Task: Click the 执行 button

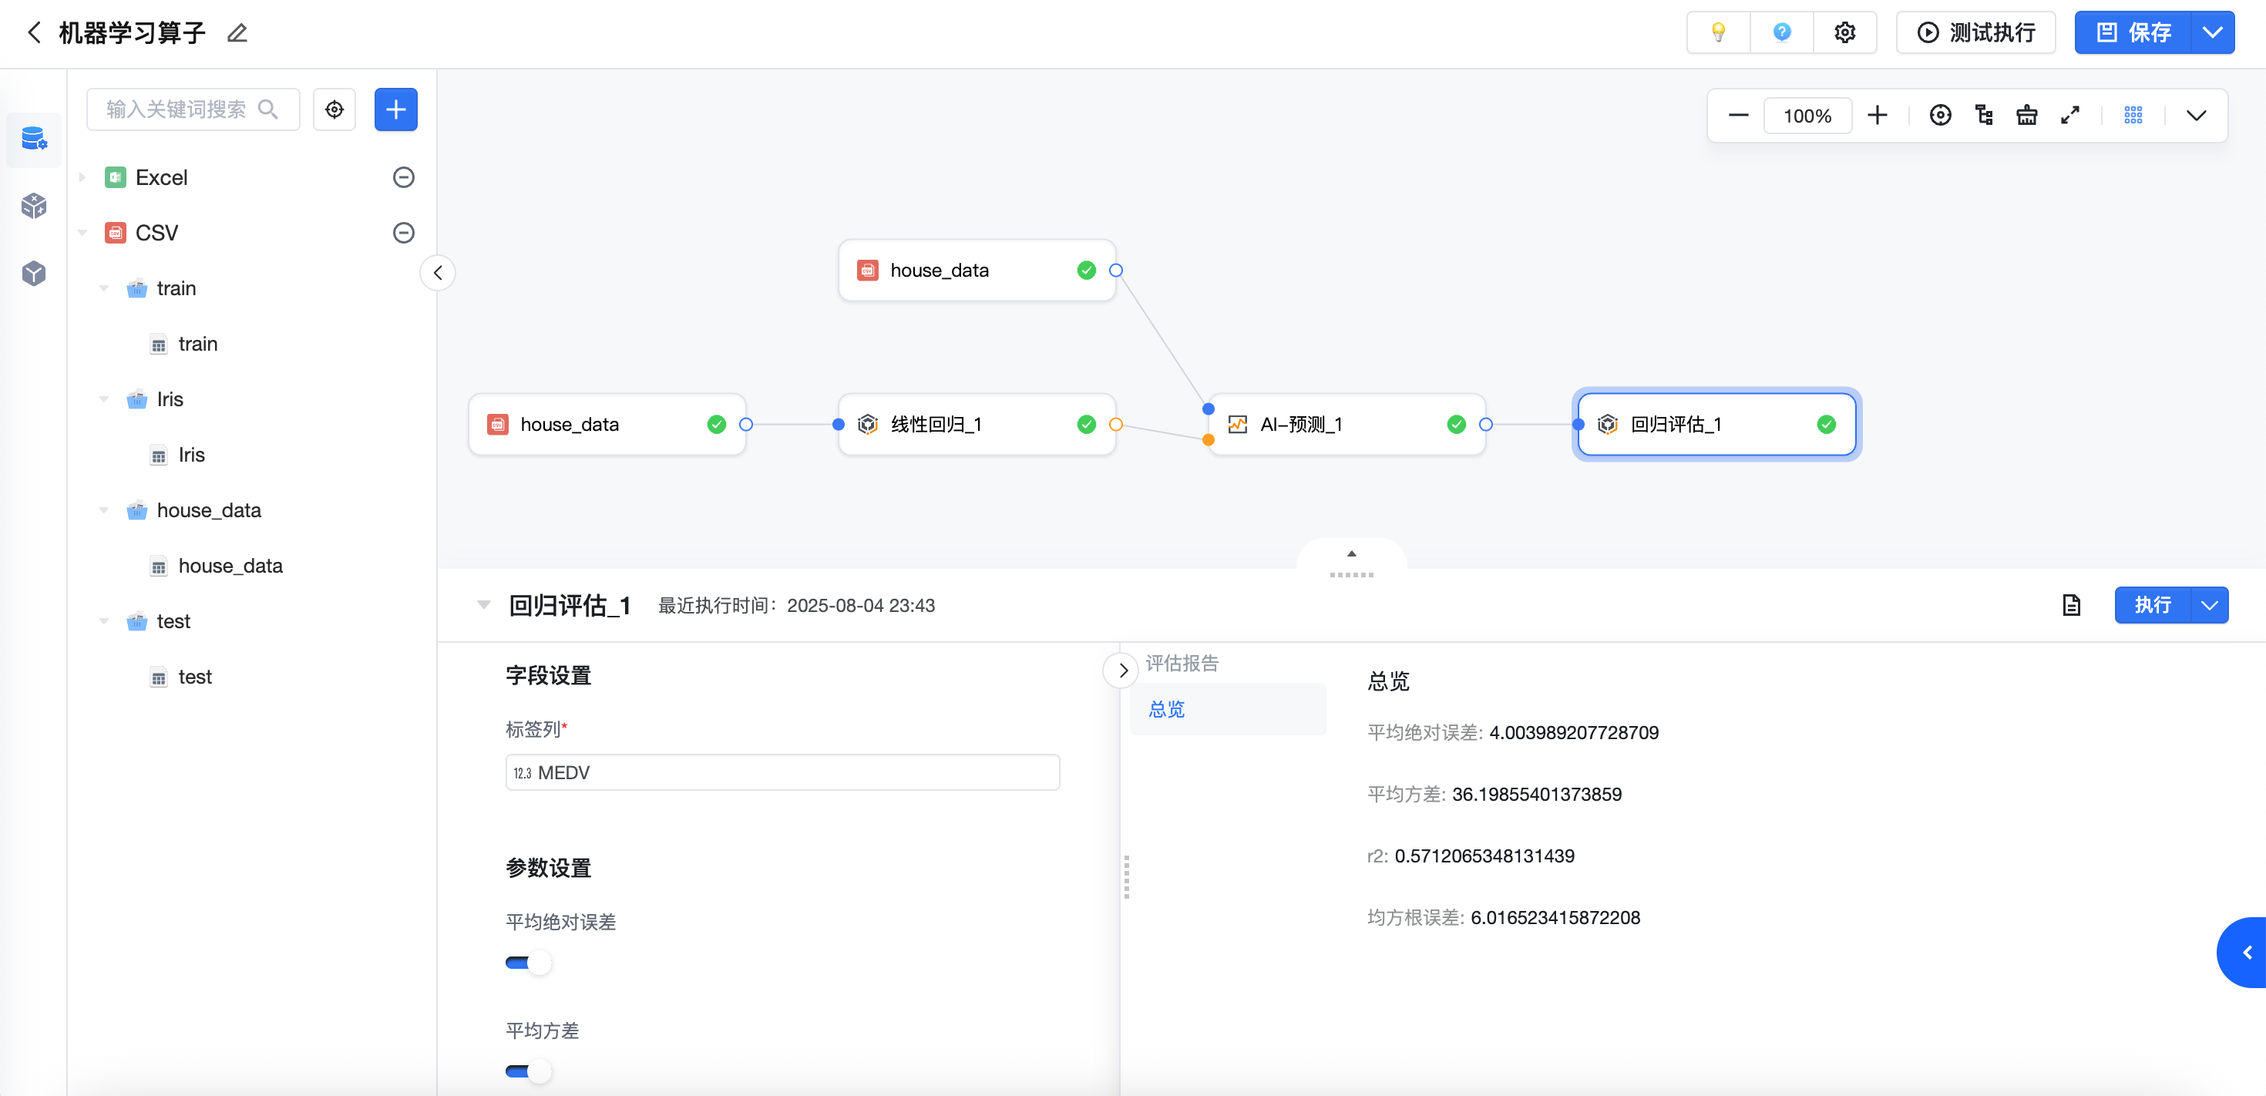Action: point(2152,605)
